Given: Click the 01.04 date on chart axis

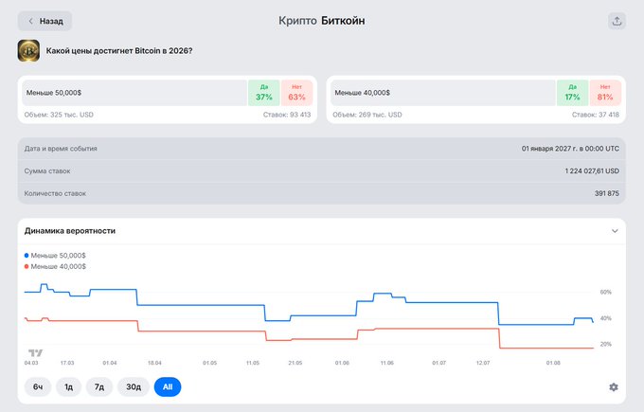Looking at the screenshot, I should [x=110, y=363].
